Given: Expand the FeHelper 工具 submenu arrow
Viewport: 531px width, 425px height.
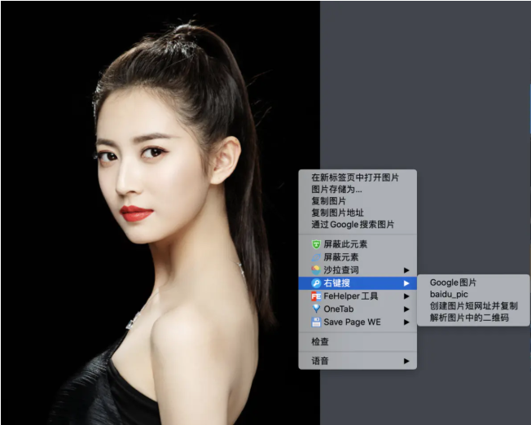Looking at the screenshot, I should (406, 296).
